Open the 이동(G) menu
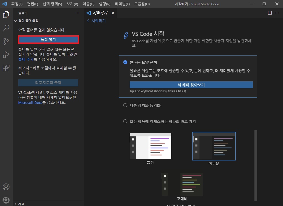 coord(89,4)
